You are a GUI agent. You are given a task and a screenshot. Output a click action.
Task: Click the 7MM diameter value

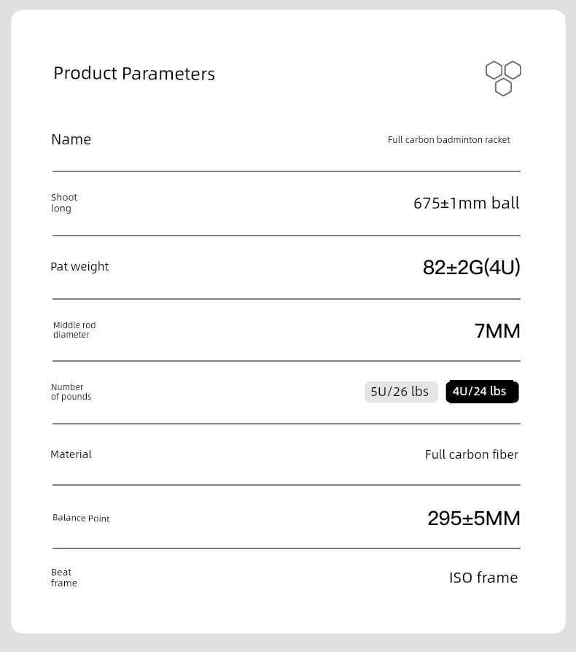click(x=497, y=331)
